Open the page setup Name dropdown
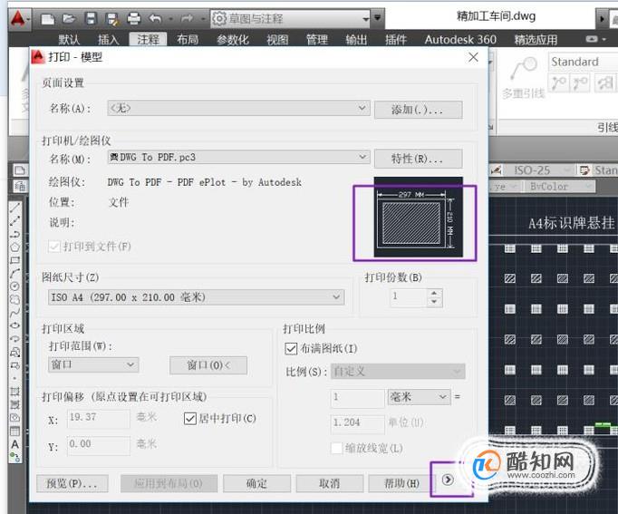 coord(238,108)
